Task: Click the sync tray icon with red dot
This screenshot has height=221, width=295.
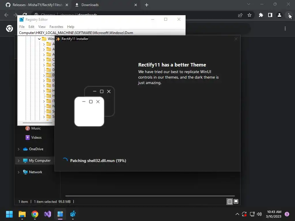Action: 244,214
